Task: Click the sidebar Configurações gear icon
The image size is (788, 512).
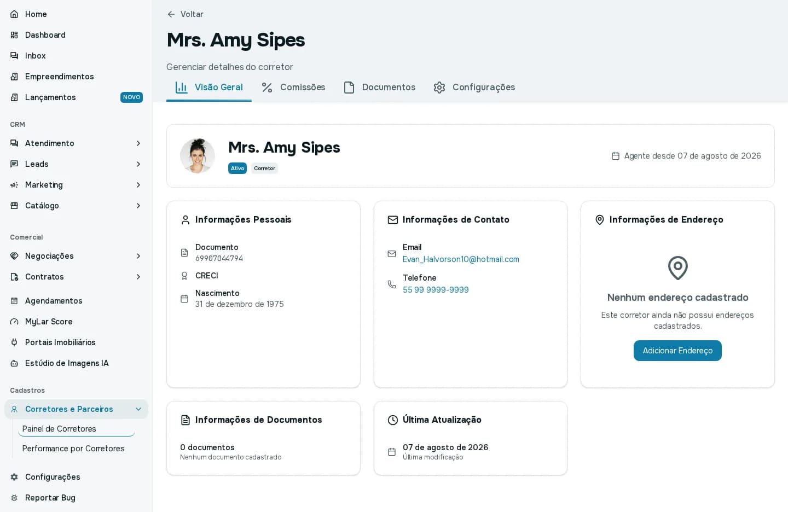Action: point(14,477)
